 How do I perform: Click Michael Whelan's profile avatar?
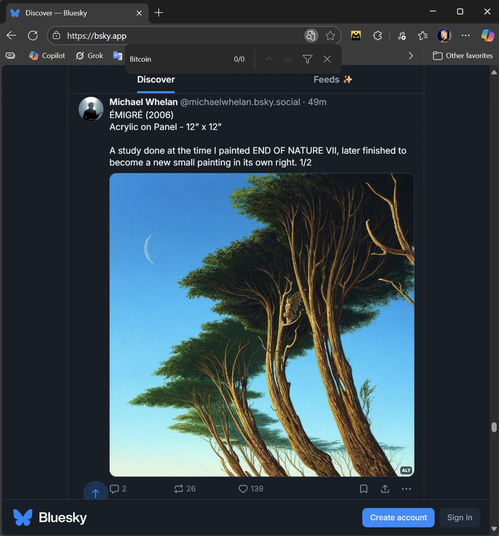(91, 109)
